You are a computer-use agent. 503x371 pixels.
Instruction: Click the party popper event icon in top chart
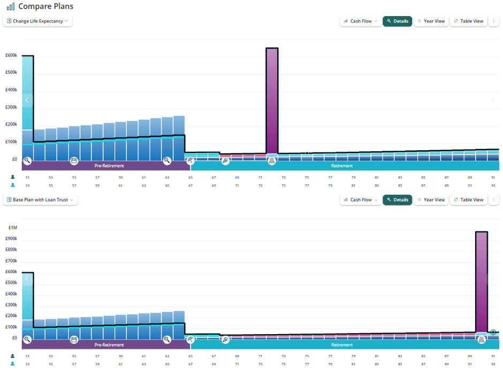[225, 160]
